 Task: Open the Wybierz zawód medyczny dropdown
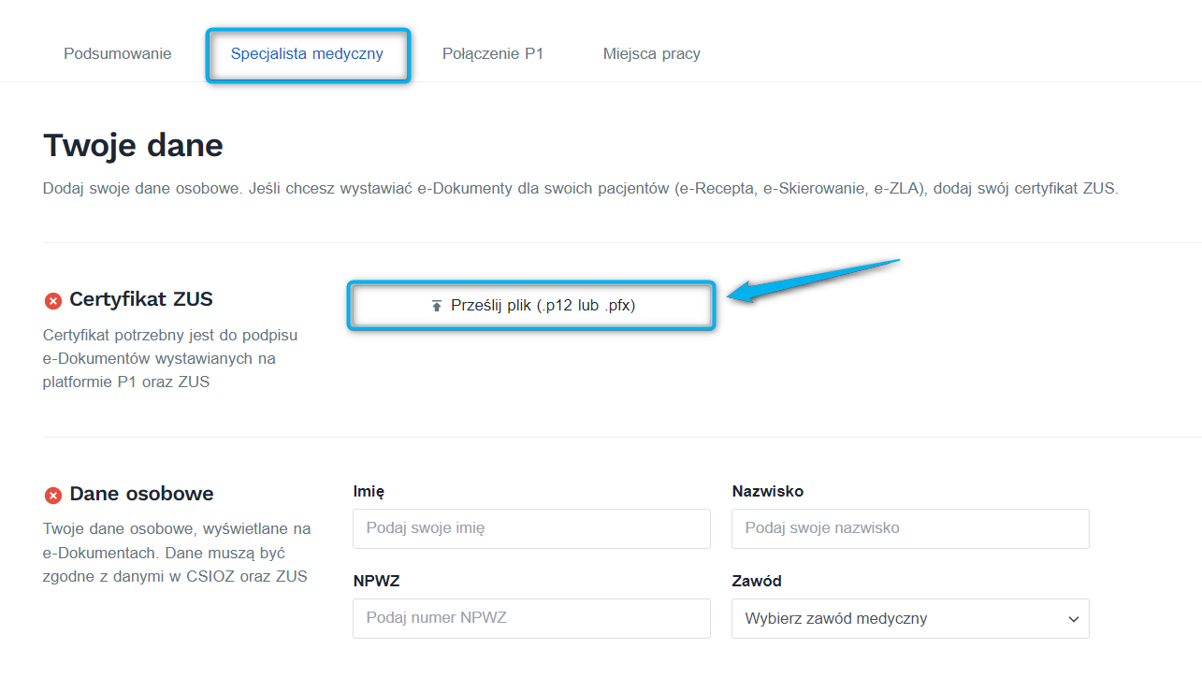pyautogui.click(x=898, y=618)
